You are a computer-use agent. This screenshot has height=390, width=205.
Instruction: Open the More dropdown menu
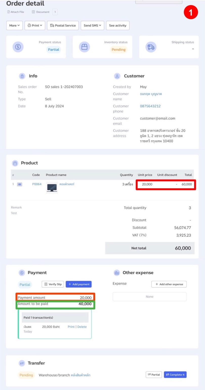pos(14,25)
